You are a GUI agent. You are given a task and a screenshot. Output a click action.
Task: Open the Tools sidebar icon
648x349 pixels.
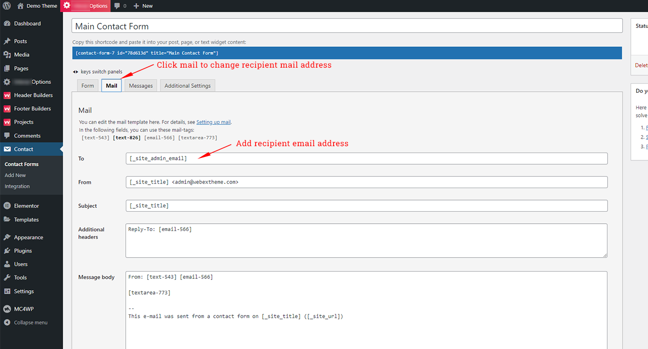[x=7, y=277]
